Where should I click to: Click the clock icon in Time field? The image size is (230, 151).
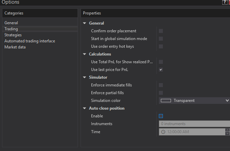163,132
